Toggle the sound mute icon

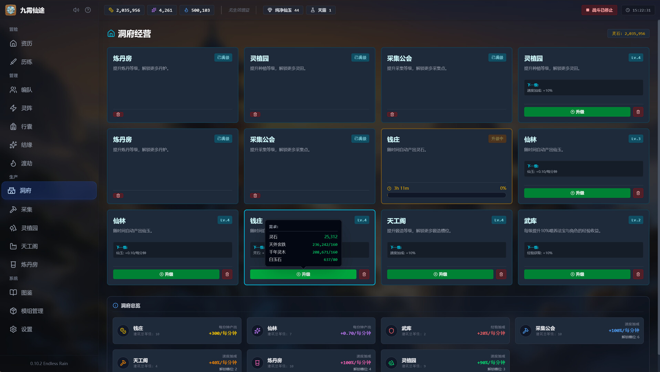point(76,10)
